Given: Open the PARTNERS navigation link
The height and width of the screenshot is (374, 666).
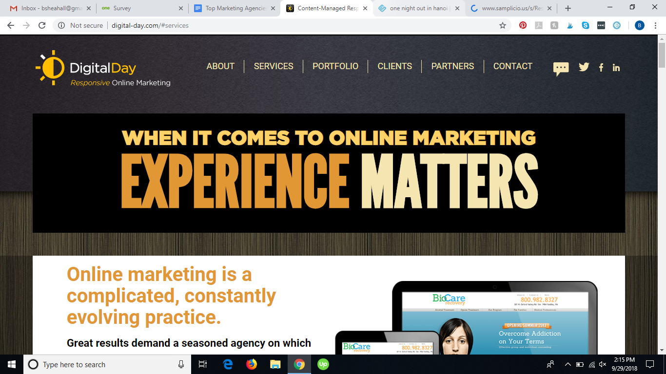Looking at the screenshot, I should coord(452,66).
